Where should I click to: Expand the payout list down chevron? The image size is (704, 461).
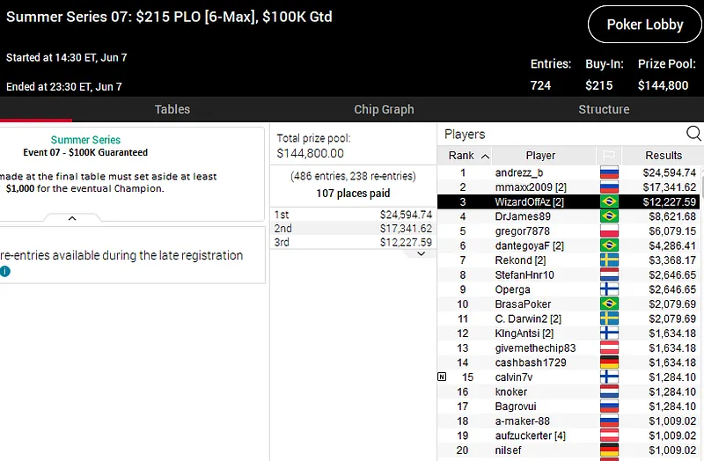click(421, 253)
